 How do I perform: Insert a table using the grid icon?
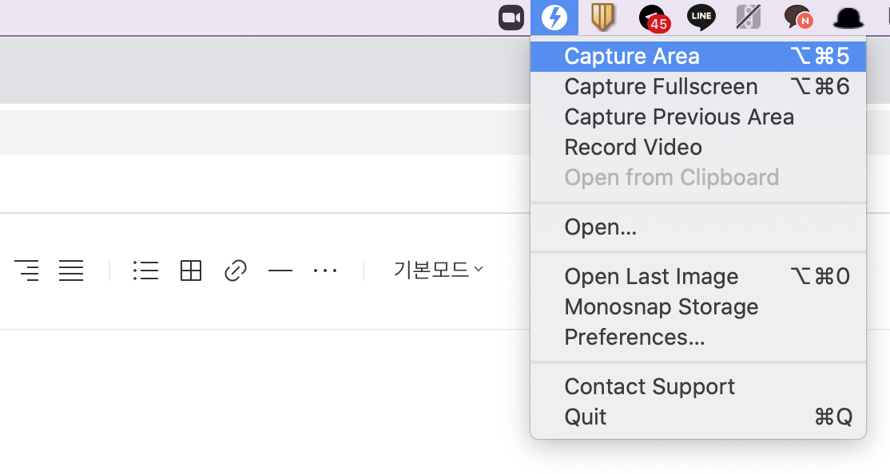pos(191,271)
